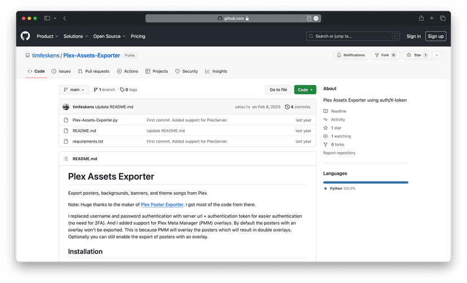Click file icon beside README.md row
The image size is (467, 283).
click(66, 131)
